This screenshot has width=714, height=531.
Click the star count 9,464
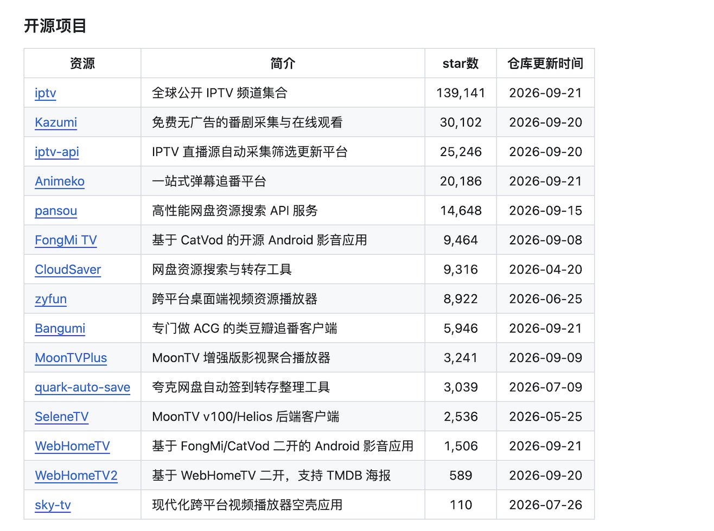coord(461,240)
